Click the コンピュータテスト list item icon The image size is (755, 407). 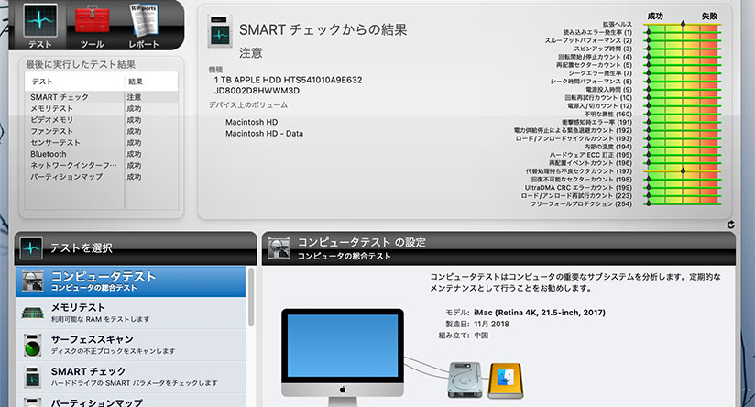coord(33,281)
